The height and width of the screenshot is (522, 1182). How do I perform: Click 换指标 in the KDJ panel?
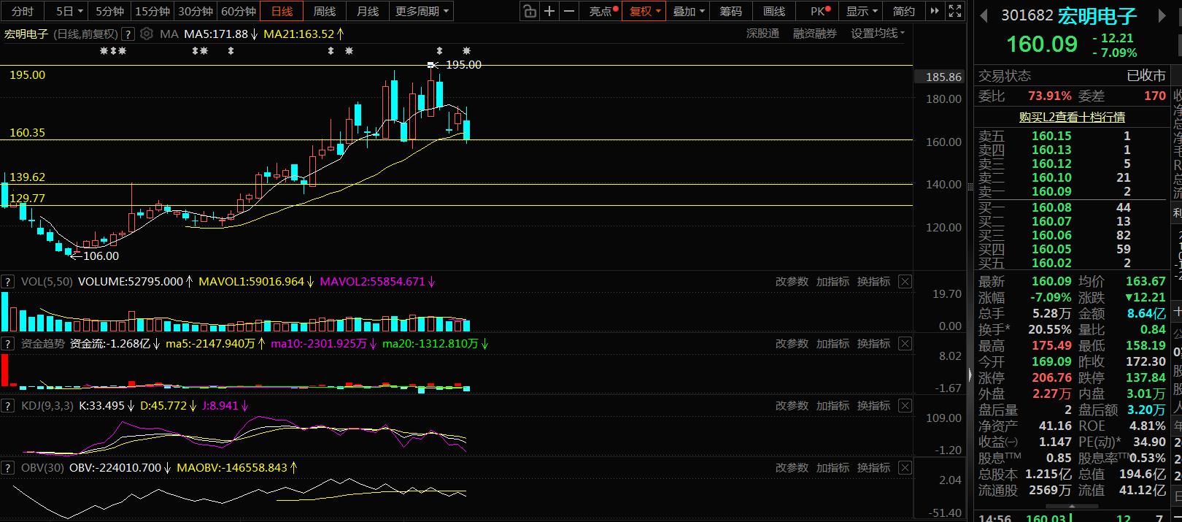coord(873,406)
